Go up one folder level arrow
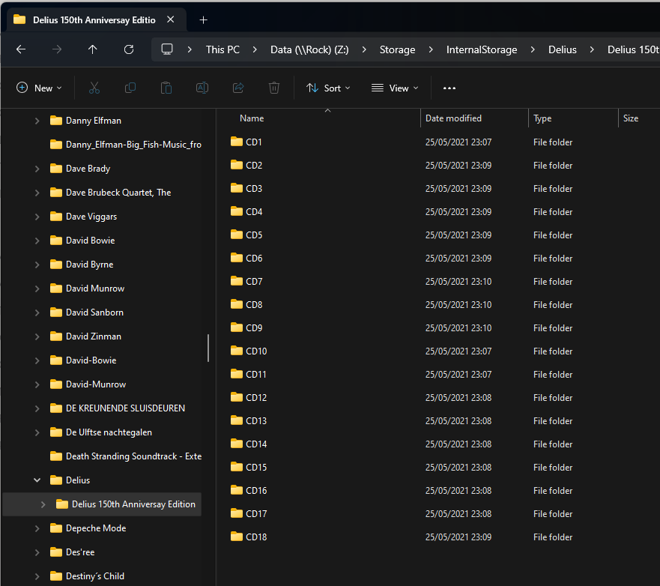The height and width of the screenshot is (586, 660). click(93, 49)
